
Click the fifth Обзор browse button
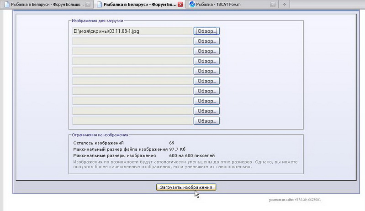point(206,71)
